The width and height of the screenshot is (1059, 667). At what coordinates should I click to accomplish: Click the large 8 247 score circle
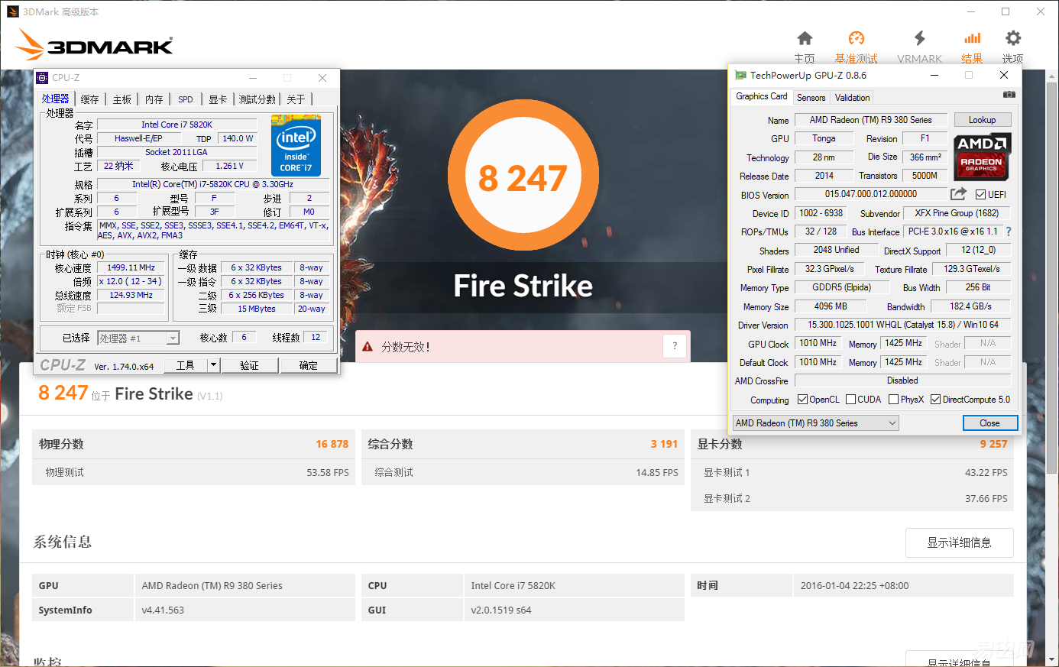pyautogui.click(x=523, y=176)
